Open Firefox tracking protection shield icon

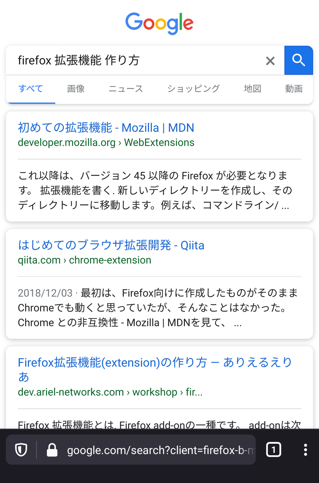(x=21, y=450)
